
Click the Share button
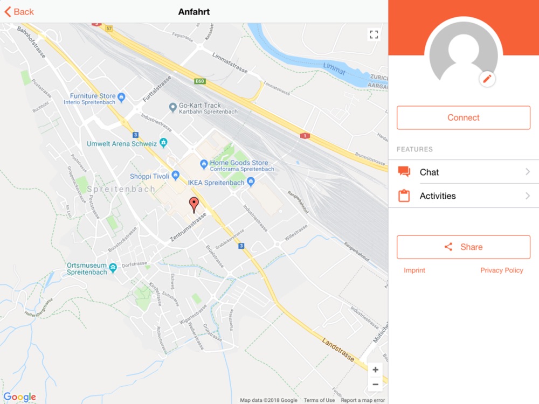(464, 247)
